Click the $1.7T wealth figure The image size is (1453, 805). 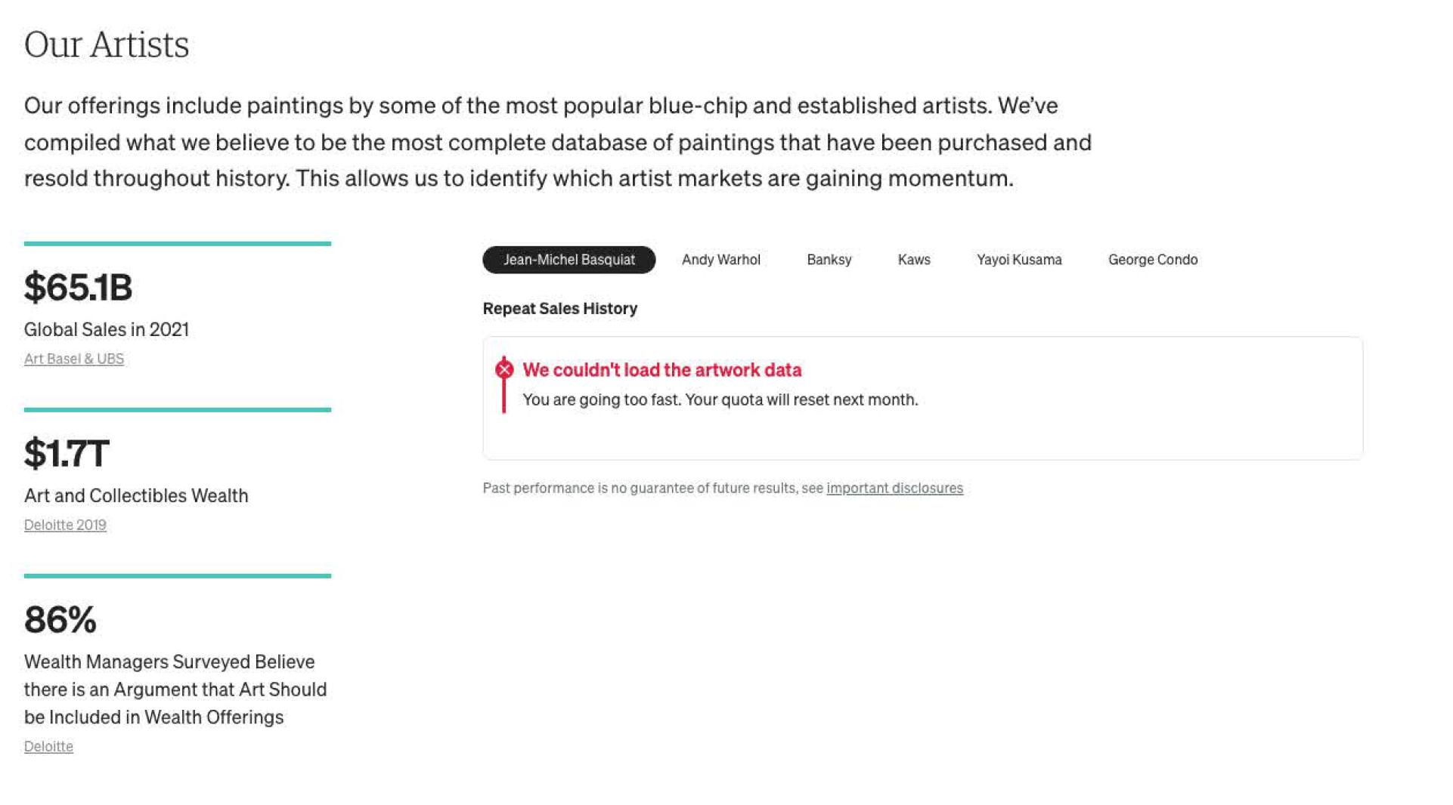67,453
